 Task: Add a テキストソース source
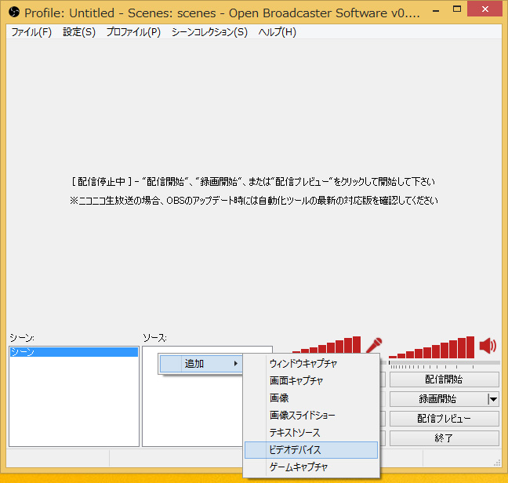[311, 433]
